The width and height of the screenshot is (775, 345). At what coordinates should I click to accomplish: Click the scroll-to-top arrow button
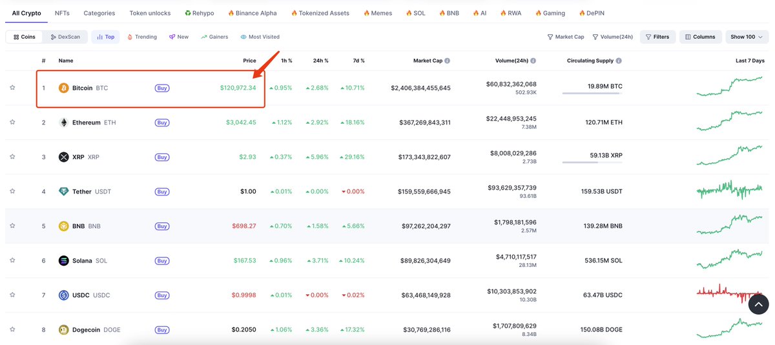[x=759, y=304]
